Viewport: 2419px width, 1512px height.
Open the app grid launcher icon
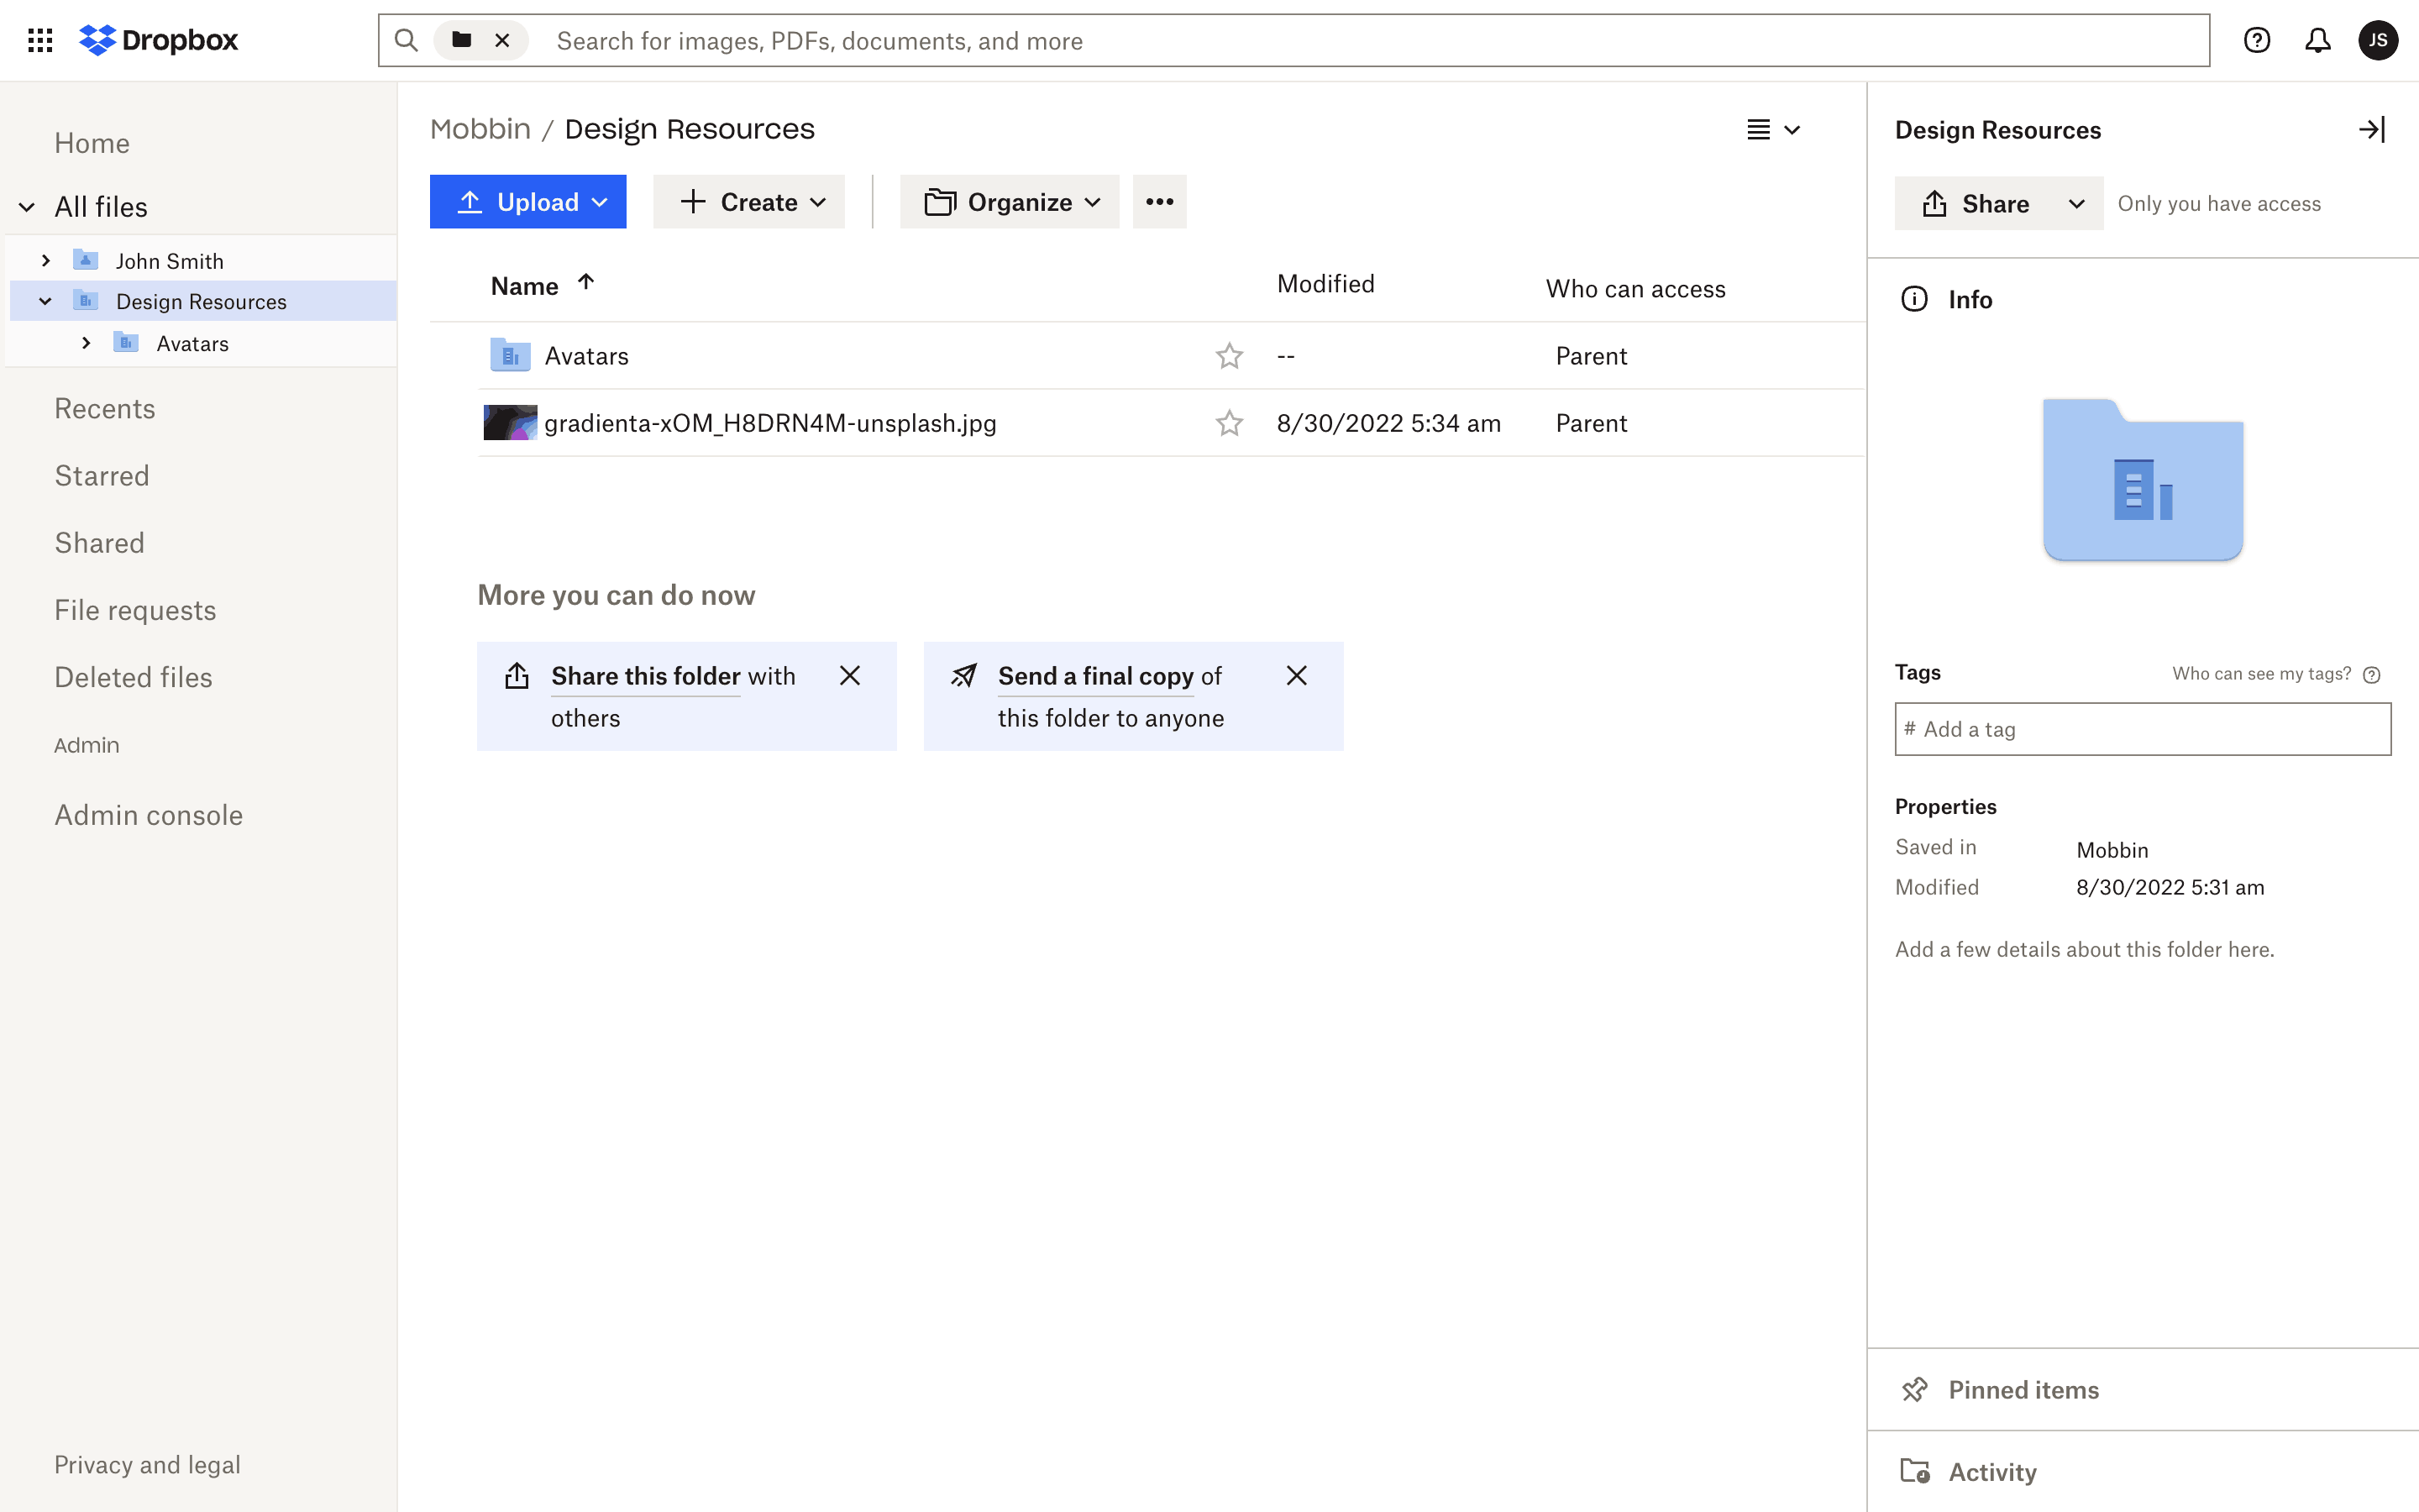pyautogui.click(x=40, y=40)
